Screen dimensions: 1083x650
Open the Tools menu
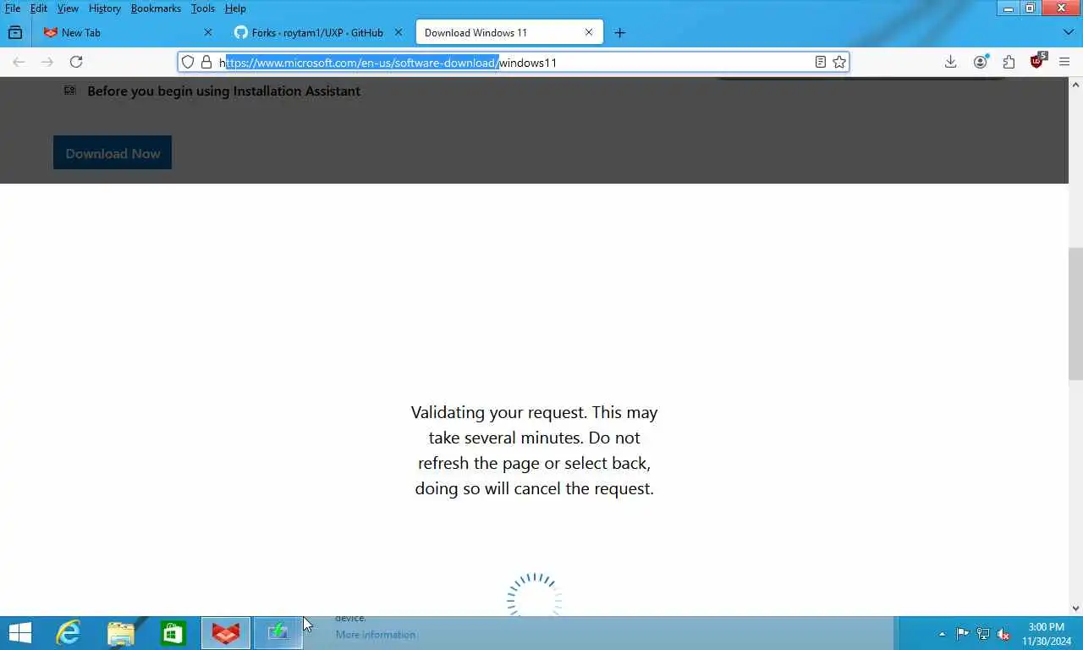click(203, 8)
